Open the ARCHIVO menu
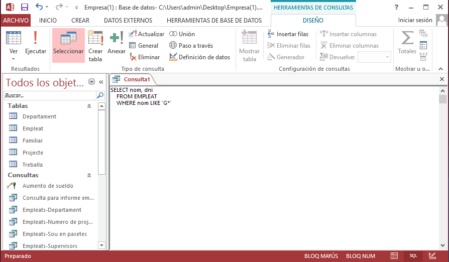The image size is (449, 262). pos(16,21)
